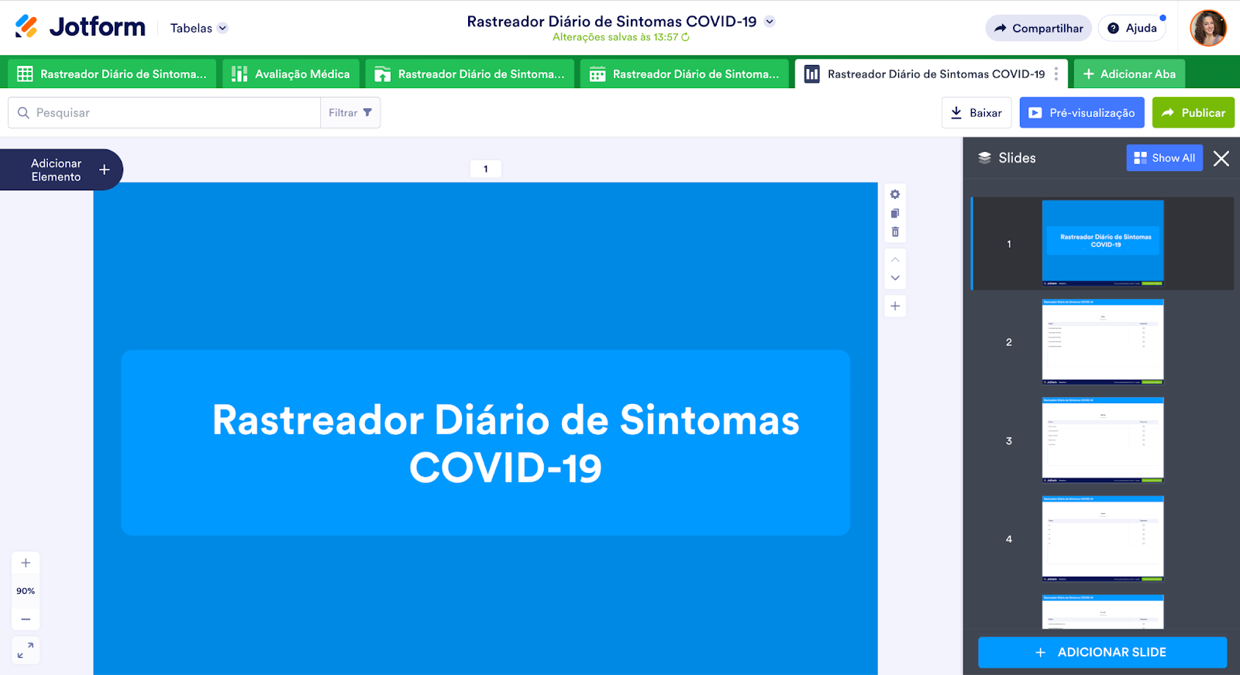
Task: Switch to the first Rastreador table tab
Action: (x=112, y=74)
